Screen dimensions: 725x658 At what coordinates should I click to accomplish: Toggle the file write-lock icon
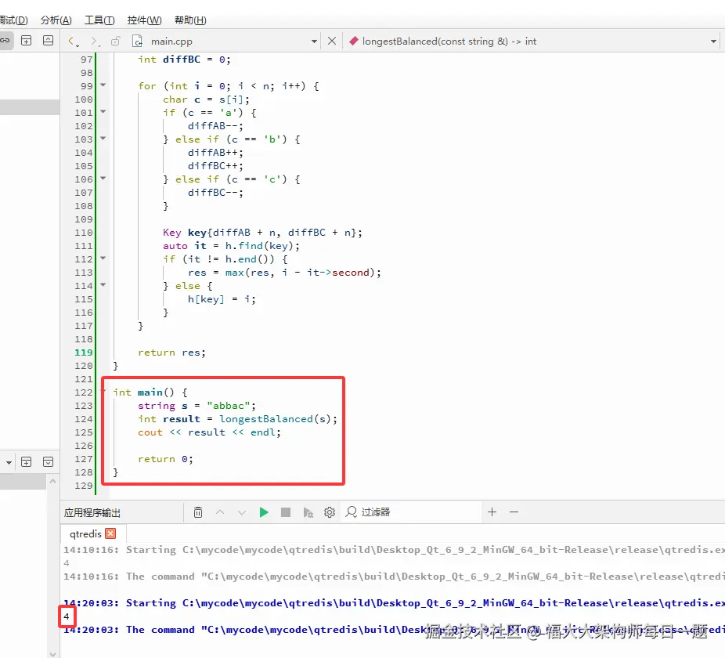tap(116, 42)
